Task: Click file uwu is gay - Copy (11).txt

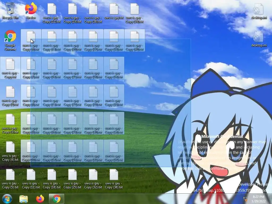Action: [x=31, y=179]
